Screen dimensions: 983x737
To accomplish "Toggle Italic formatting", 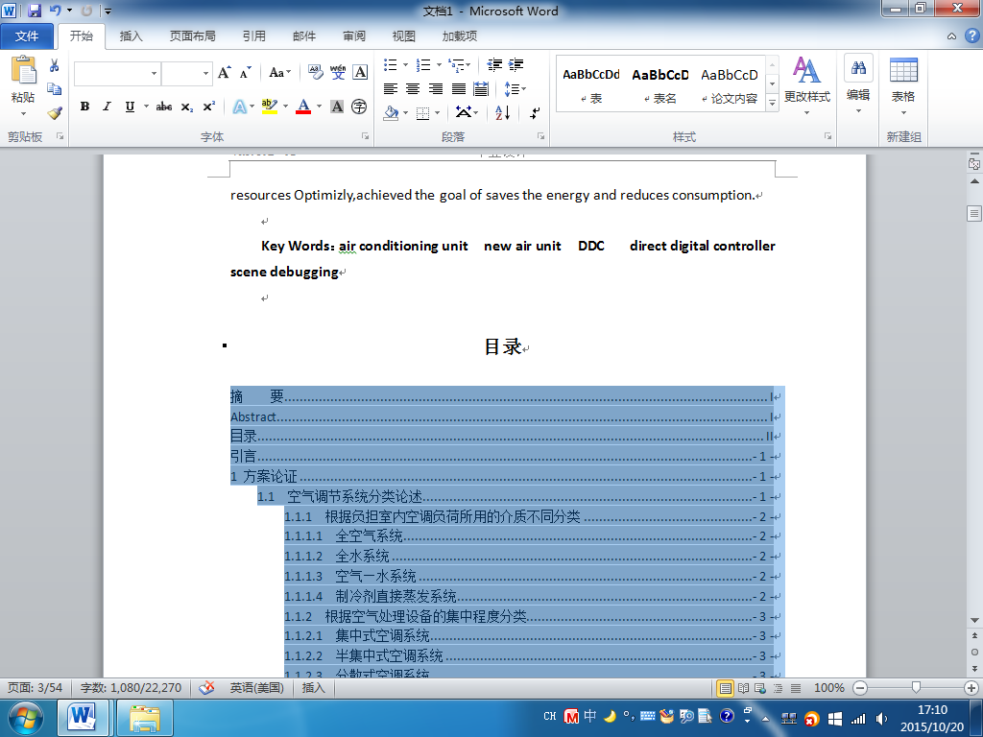I will point(108,107).
